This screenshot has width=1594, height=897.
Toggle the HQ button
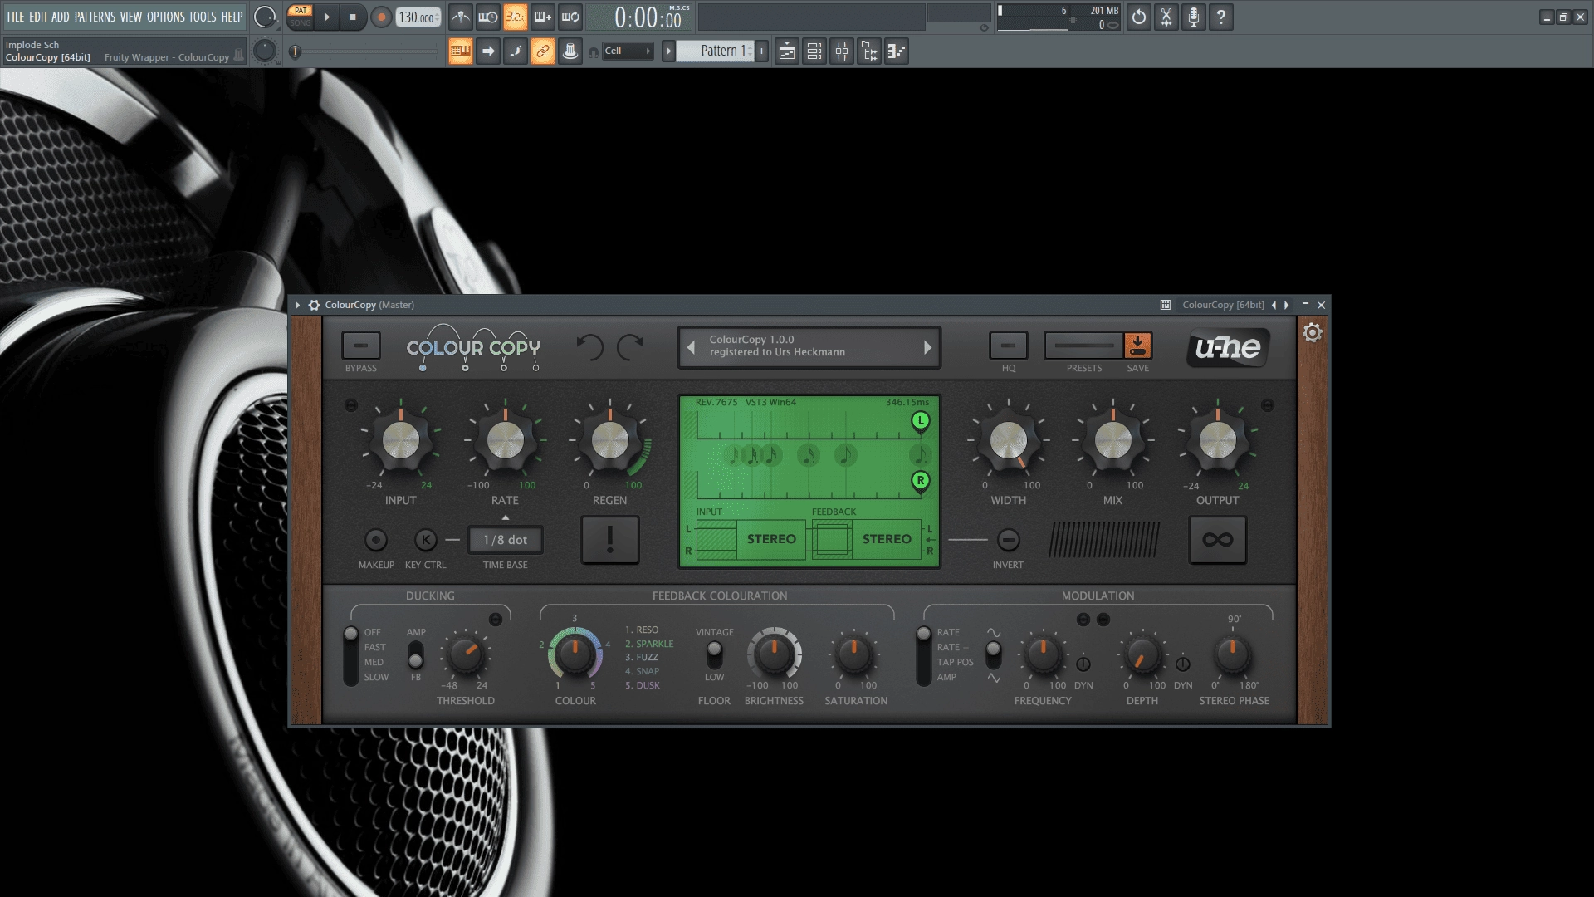[x=1008, y=346]
